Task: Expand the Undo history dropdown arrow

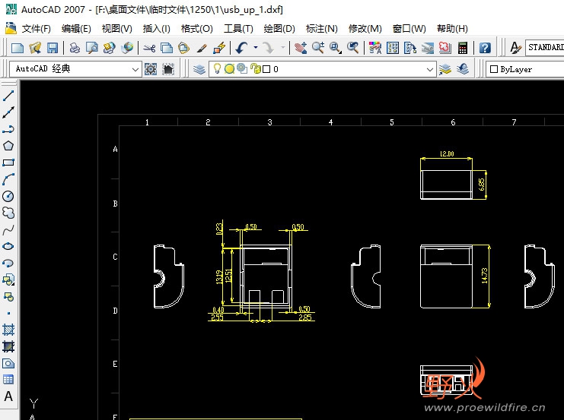Action: point(256,47)
